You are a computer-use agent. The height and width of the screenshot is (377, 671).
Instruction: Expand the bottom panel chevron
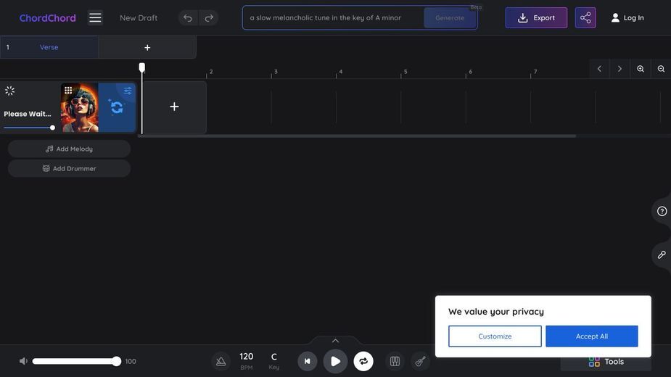point(335,341)
